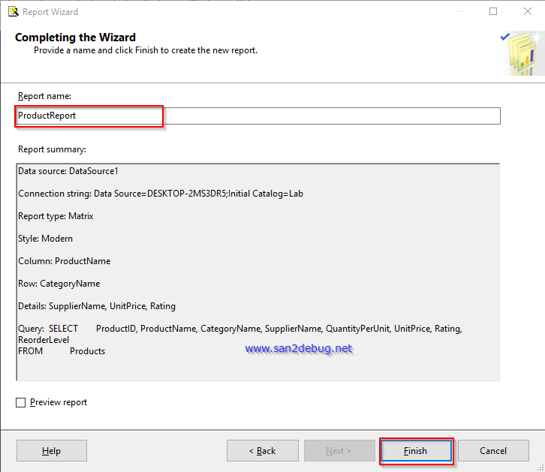This screenshot has width=545, height=472.
Task: Click the wizard graphic in the header
Action: (x=517, y=54)
